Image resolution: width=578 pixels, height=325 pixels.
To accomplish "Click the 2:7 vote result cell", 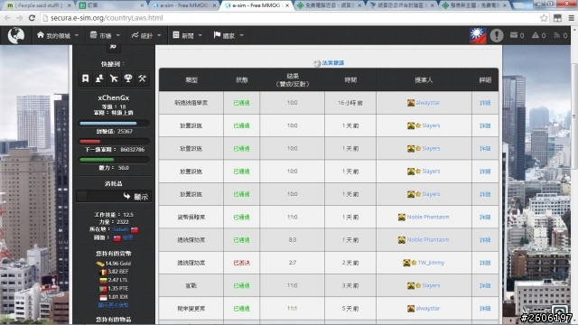I will coord(292,263).
